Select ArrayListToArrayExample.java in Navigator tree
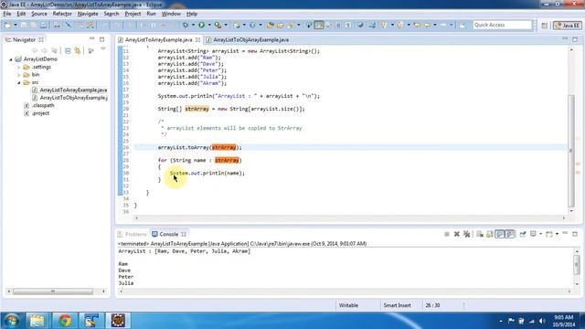 click(69, 90)
